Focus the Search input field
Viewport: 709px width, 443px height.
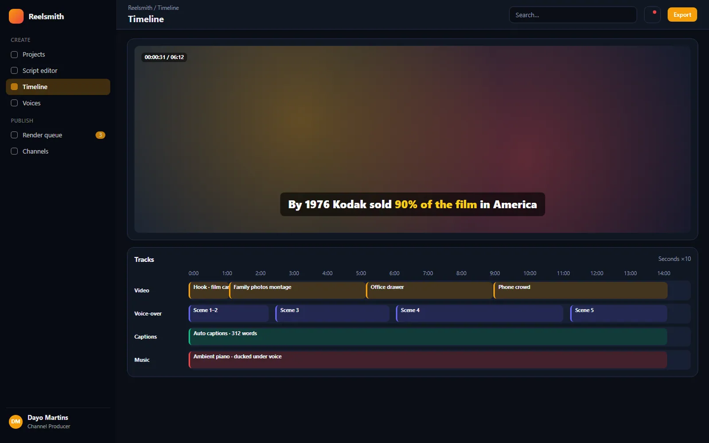click(573, 15)
